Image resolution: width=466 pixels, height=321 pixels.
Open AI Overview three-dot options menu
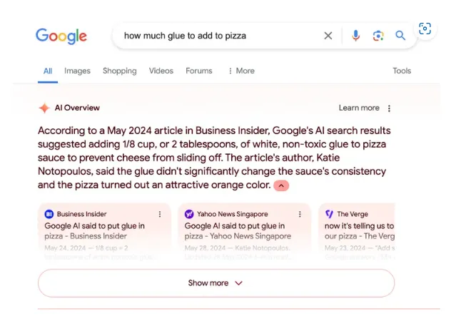[389, 108]
